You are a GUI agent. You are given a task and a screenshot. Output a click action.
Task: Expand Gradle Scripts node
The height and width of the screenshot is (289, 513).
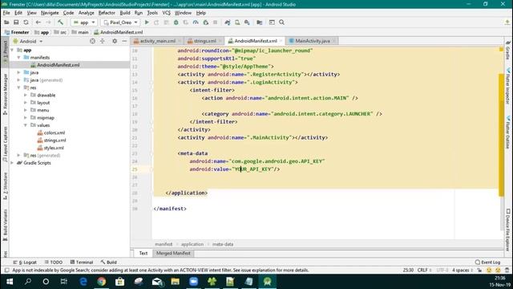pyautogui.click(x=12, y=163)
